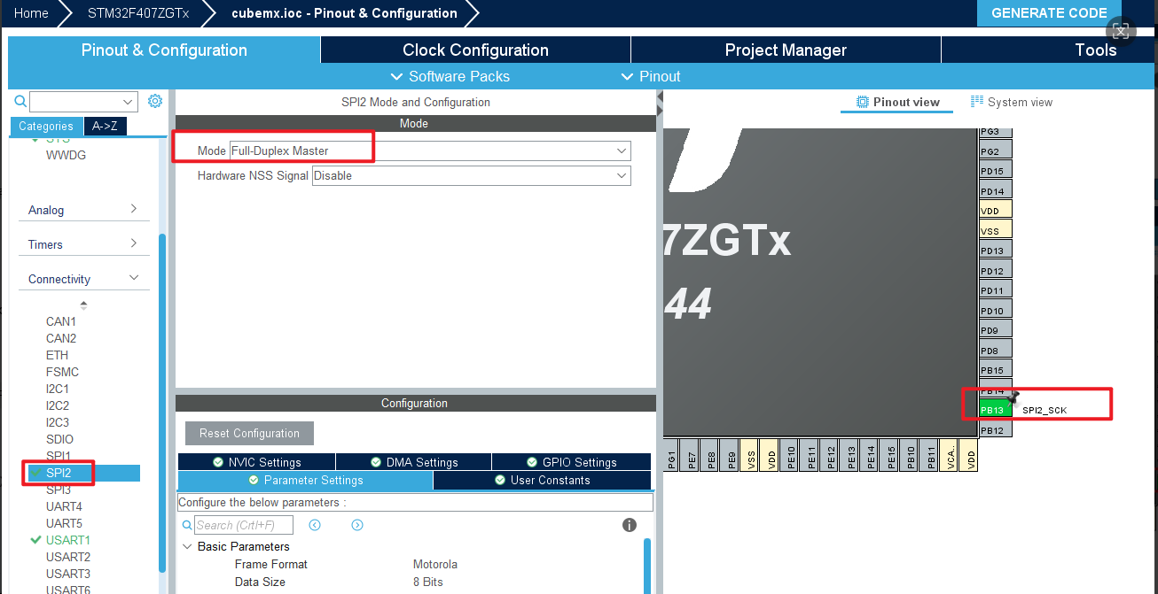
Task: Click the info icon in Parameter Settings
Action: coord(630,525)
